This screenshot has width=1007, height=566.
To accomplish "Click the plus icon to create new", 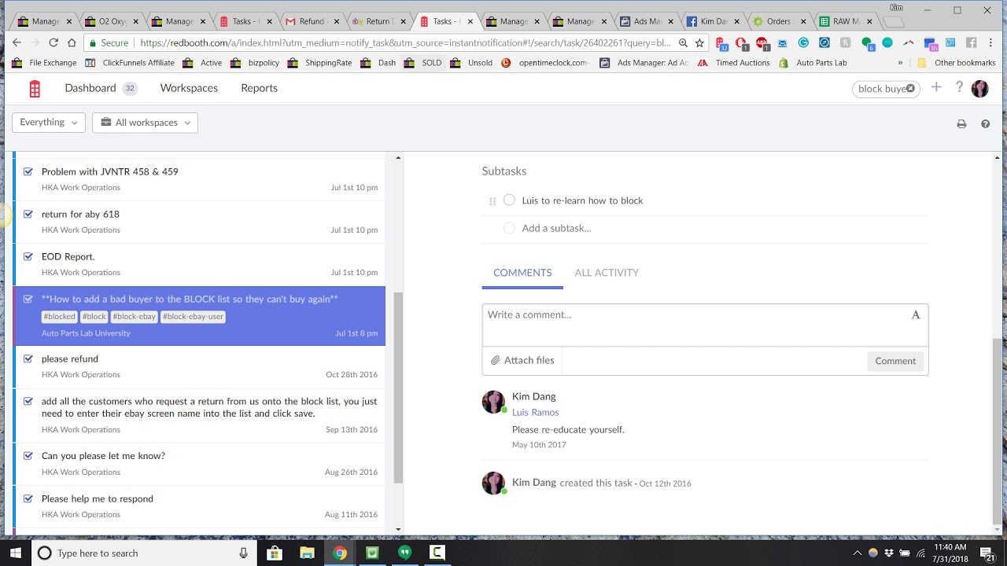I will coord(936,87).
